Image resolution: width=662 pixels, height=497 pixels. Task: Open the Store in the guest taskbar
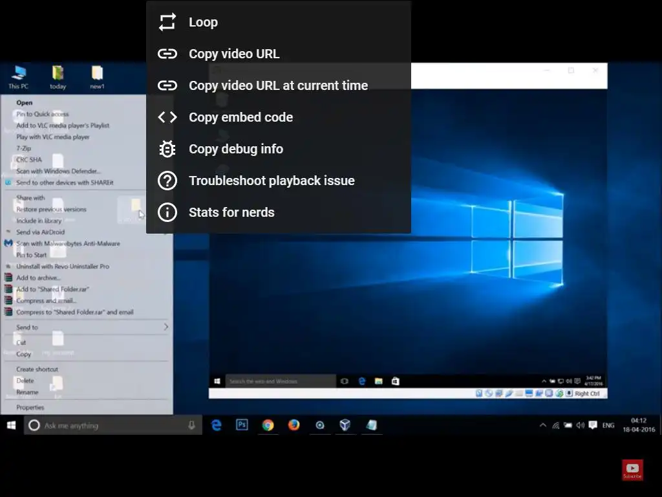396,381
